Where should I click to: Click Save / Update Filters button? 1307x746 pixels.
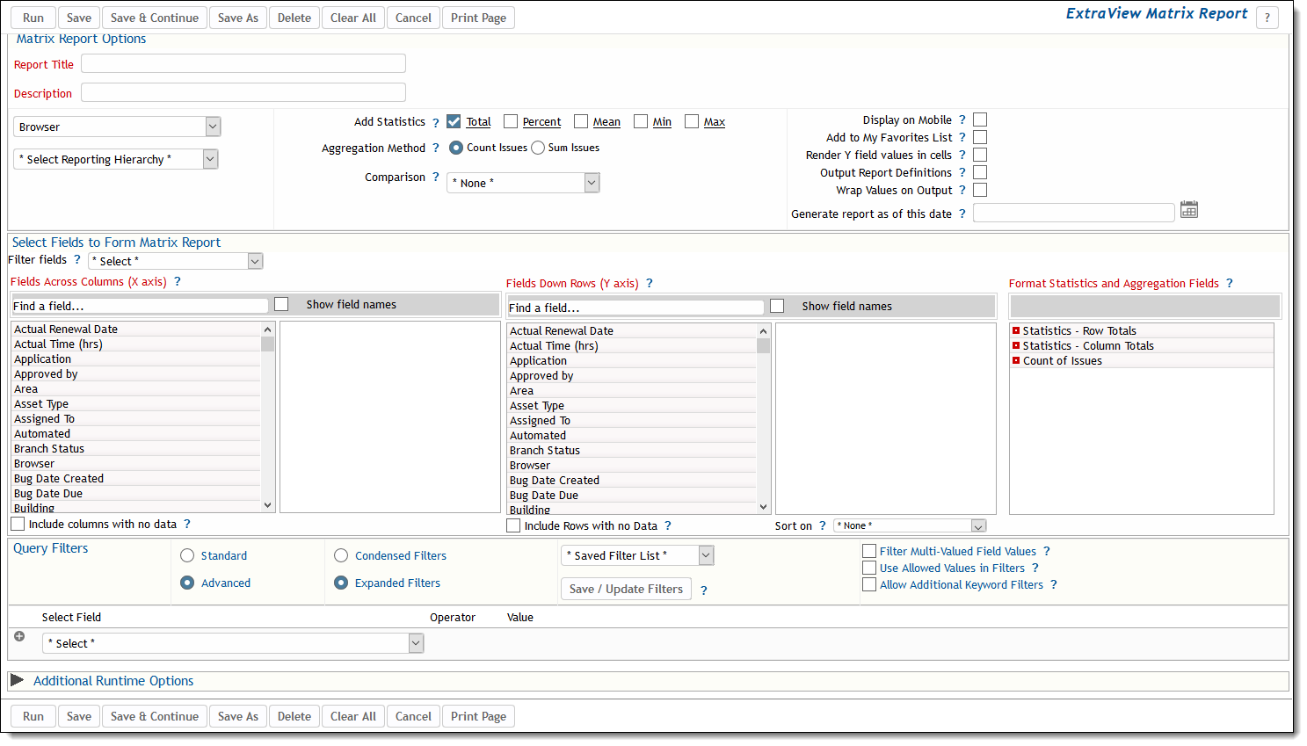[x=626, y=589]
